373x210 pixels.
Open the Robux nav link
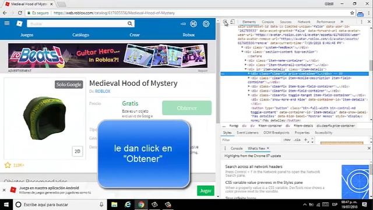coord(189,35)
